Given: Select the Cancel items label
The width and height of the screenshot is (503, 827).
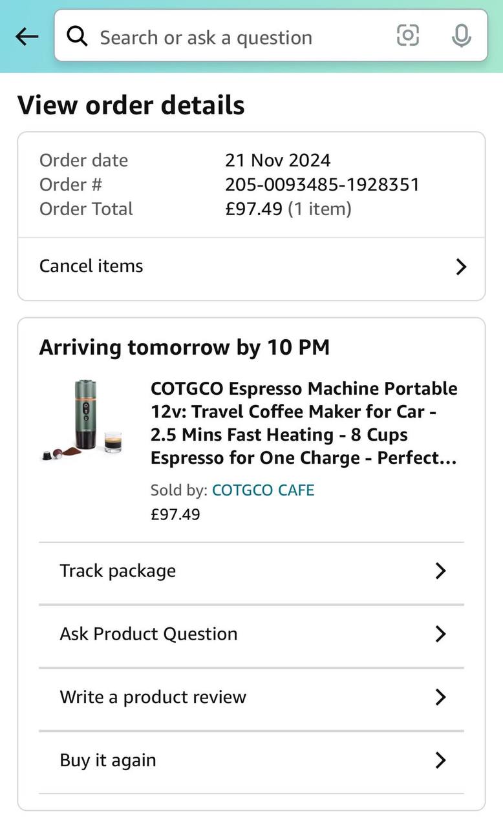Looking at the screenshot, I should [91, 266].
